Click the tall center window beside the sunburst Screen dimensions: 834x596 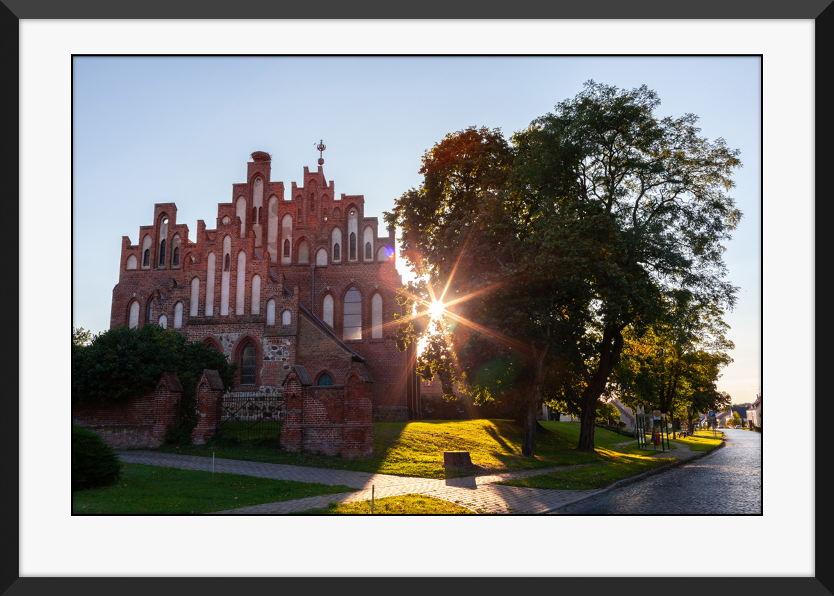pos(352,314)
